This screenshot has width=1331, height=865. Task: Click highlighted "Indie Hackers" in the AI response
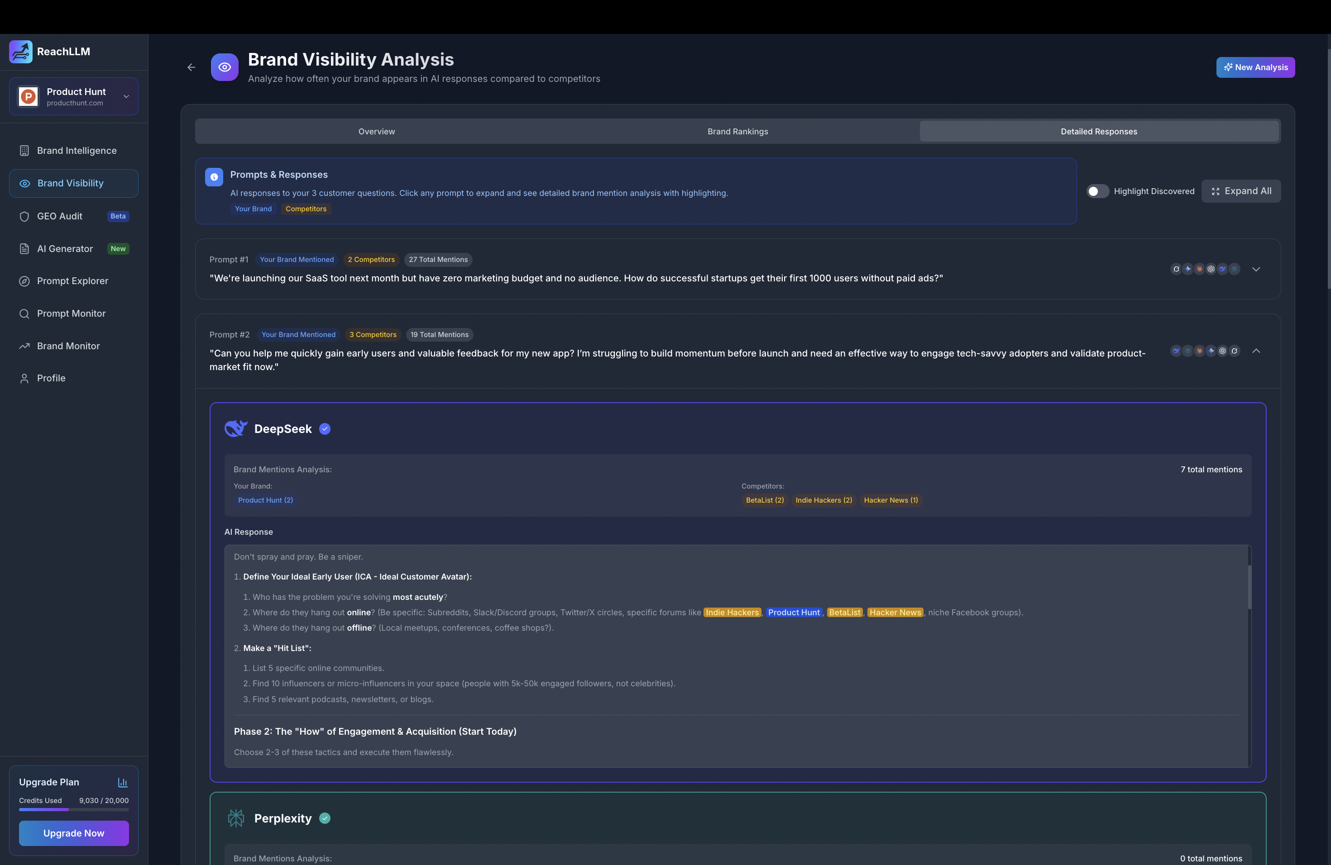click(732, 613)
